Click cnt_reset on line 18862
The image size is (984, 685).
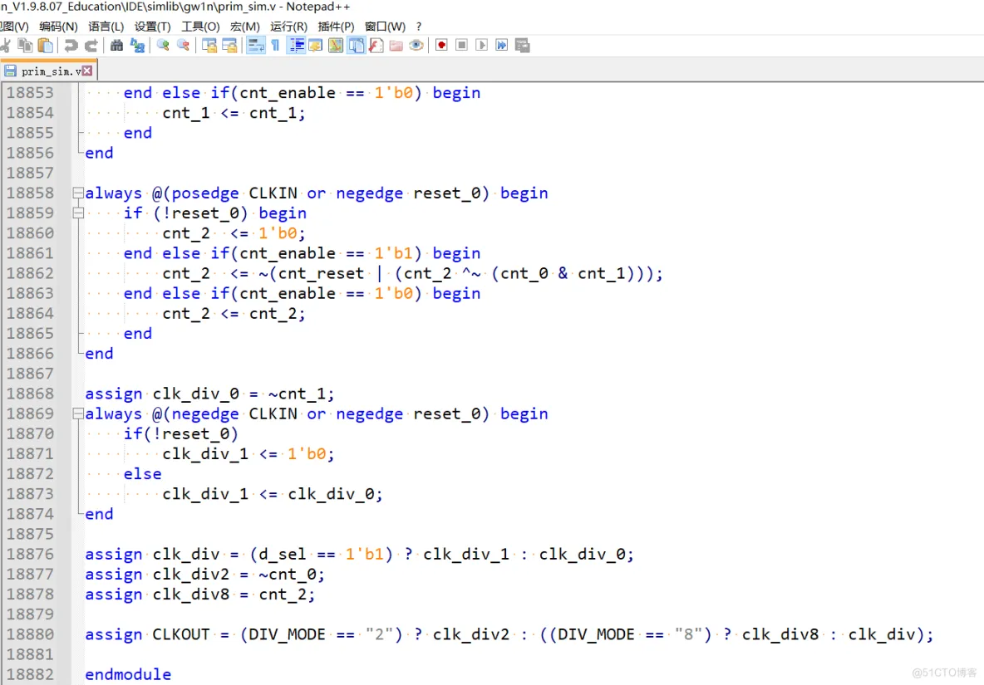[322, 273]
